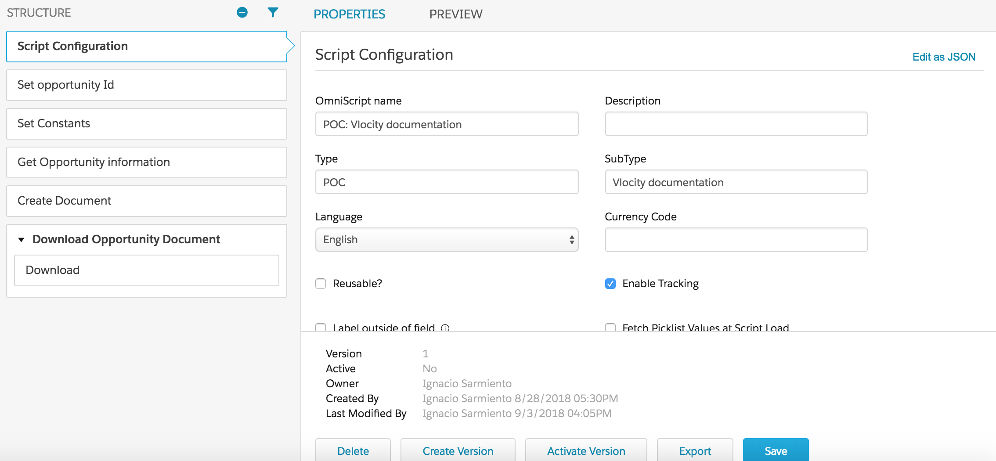996x461 pixels.
Task: Open the filter funnel in Structure panel
Action: (x=273, y=13)
